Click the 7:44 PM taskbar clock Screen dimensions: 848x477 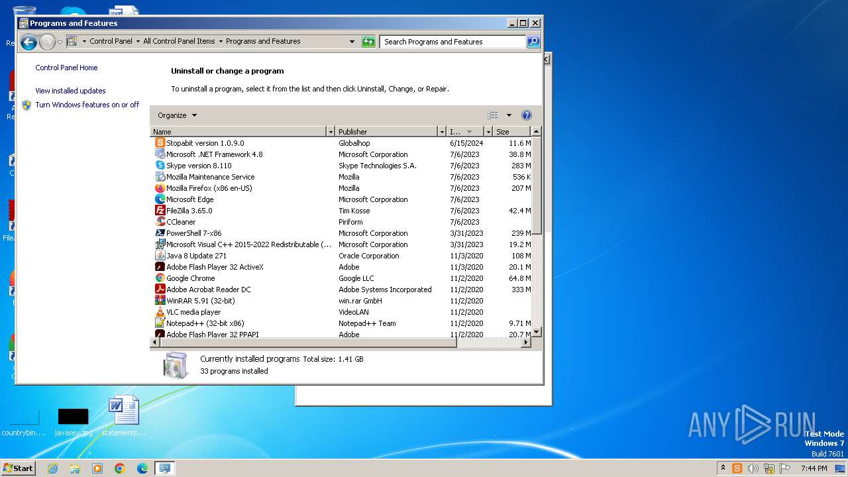814,468
